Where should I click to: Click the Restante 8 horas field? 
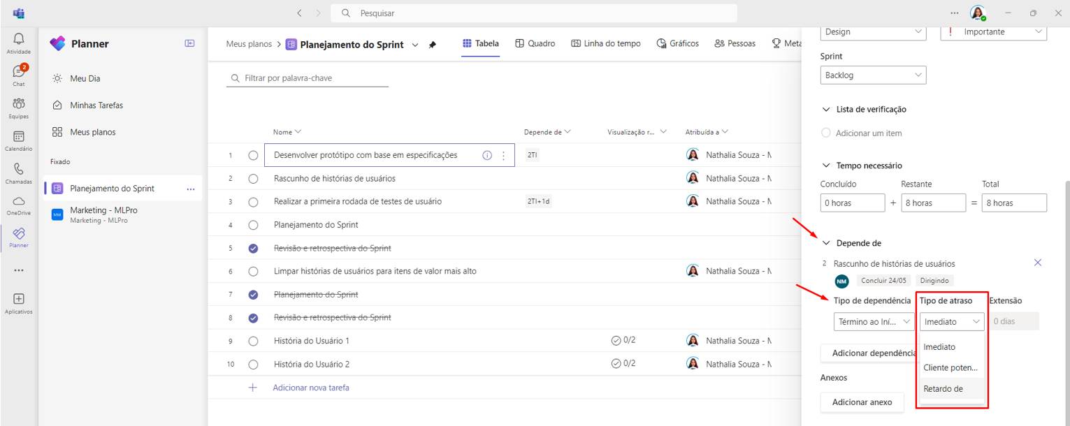point(933,203)
